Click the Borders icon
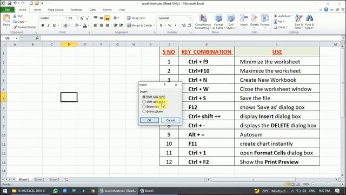The height and width of the screenshot is (195, 346). pyautogui.click(x=65, y=25)
